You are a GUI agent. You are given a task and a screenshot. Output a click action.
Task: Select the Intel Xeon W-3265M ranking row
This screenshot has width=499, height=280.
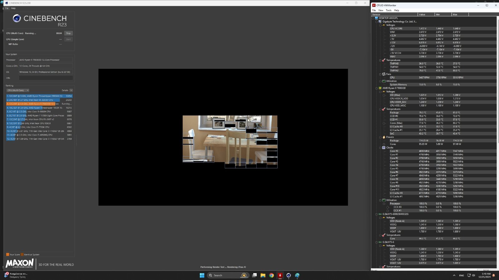39,100
